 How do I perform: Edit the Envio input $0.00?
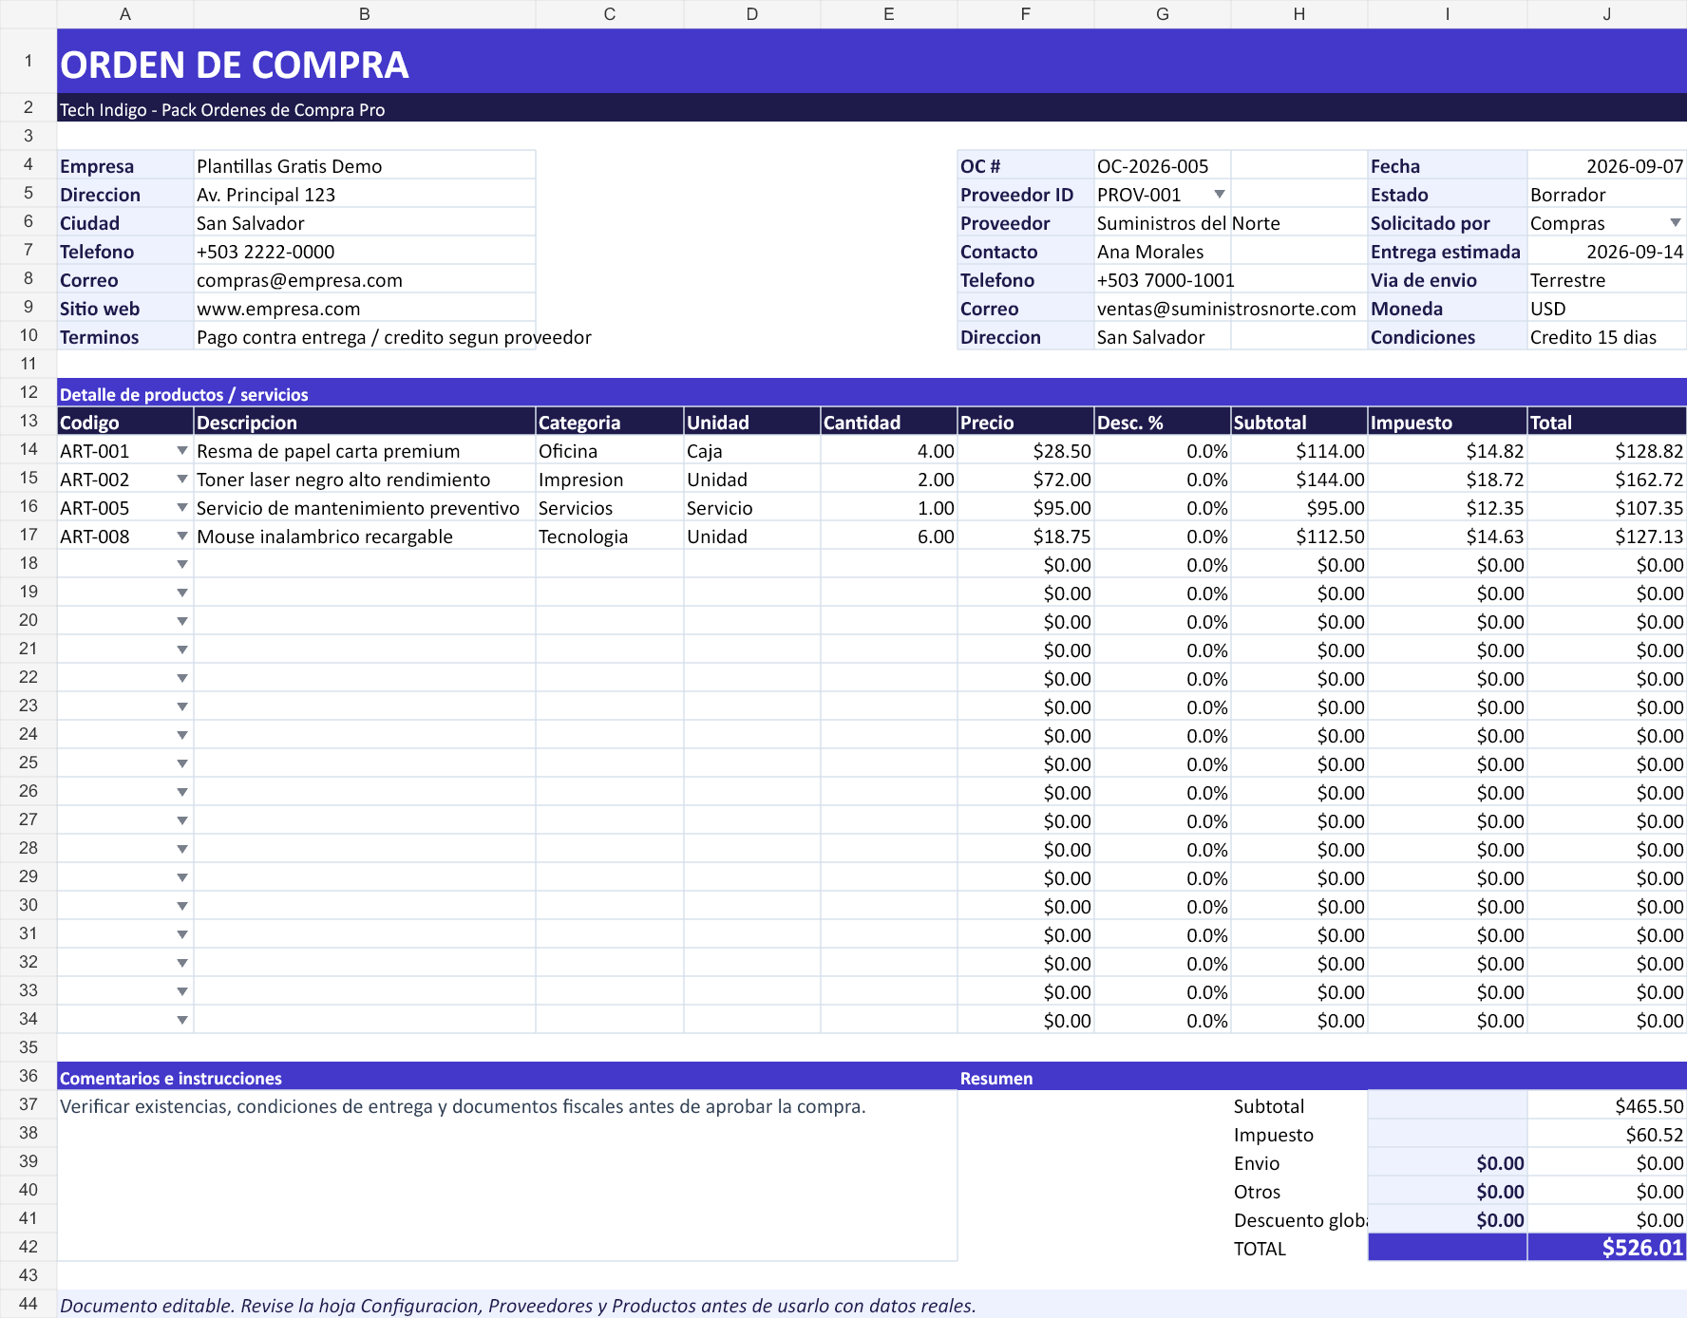[x=1448, y=1162]
